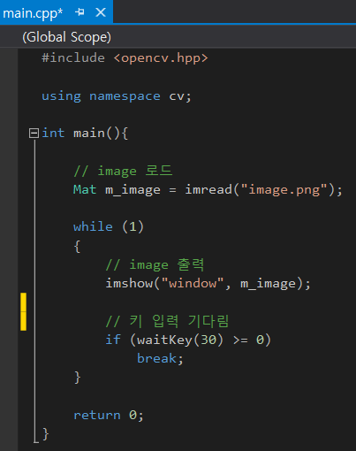Click the "window" string literal
Image resolution: width=356 pixels, height=451 pixels.
[x=193, y=284]
